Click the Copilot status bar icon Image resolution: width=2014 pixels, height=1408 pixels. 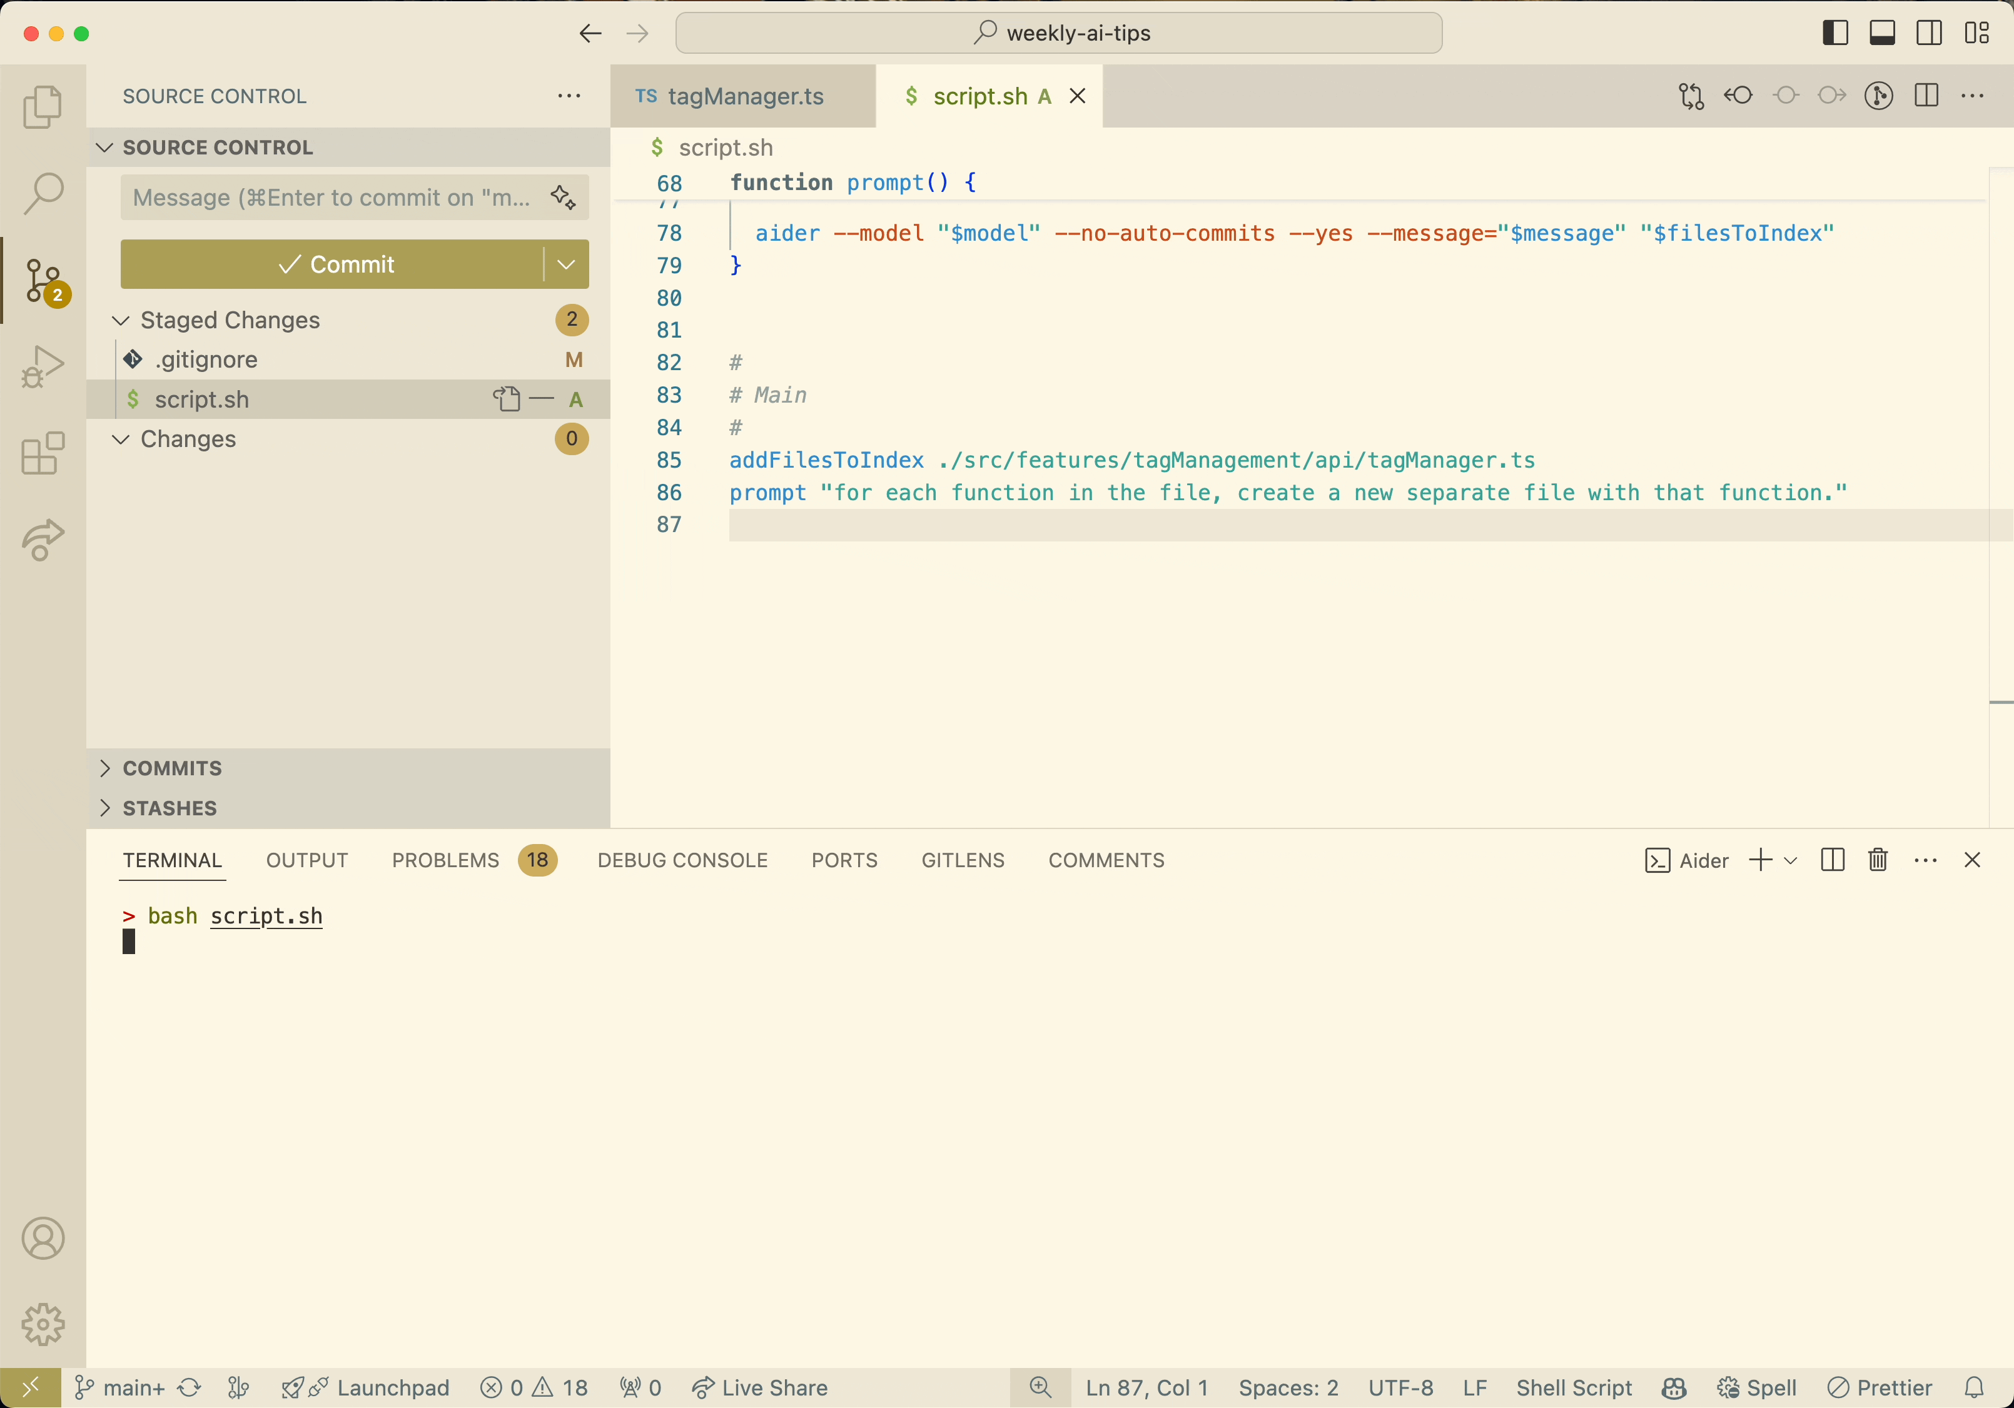(x=1674, y=1388)
